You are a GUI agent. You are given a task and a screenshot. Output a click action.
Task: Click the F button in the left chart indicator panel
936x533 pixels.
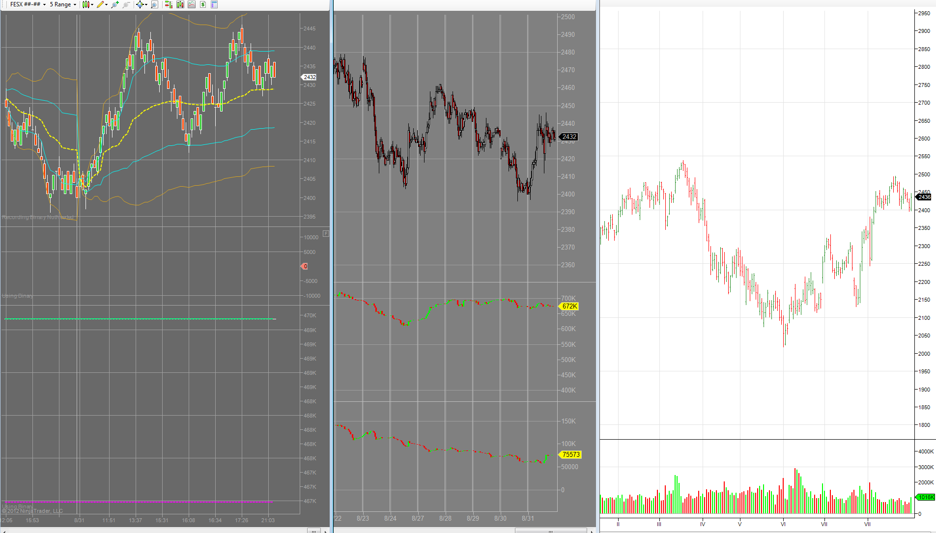point(326,233)
